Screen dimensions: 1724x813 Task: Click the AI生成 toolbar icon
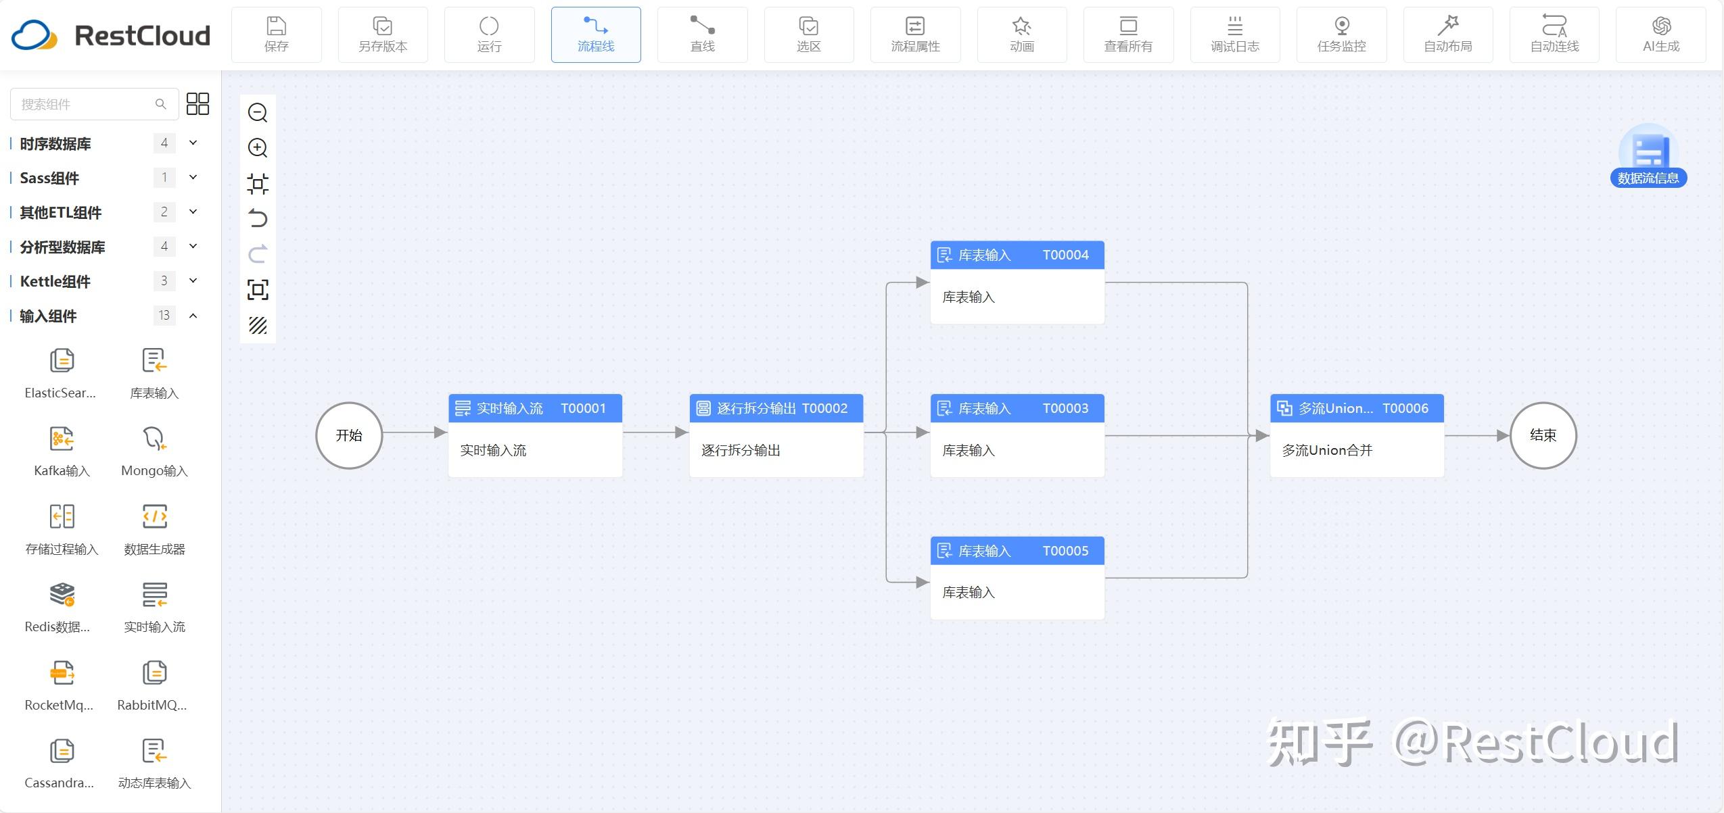pos(1661,35)
